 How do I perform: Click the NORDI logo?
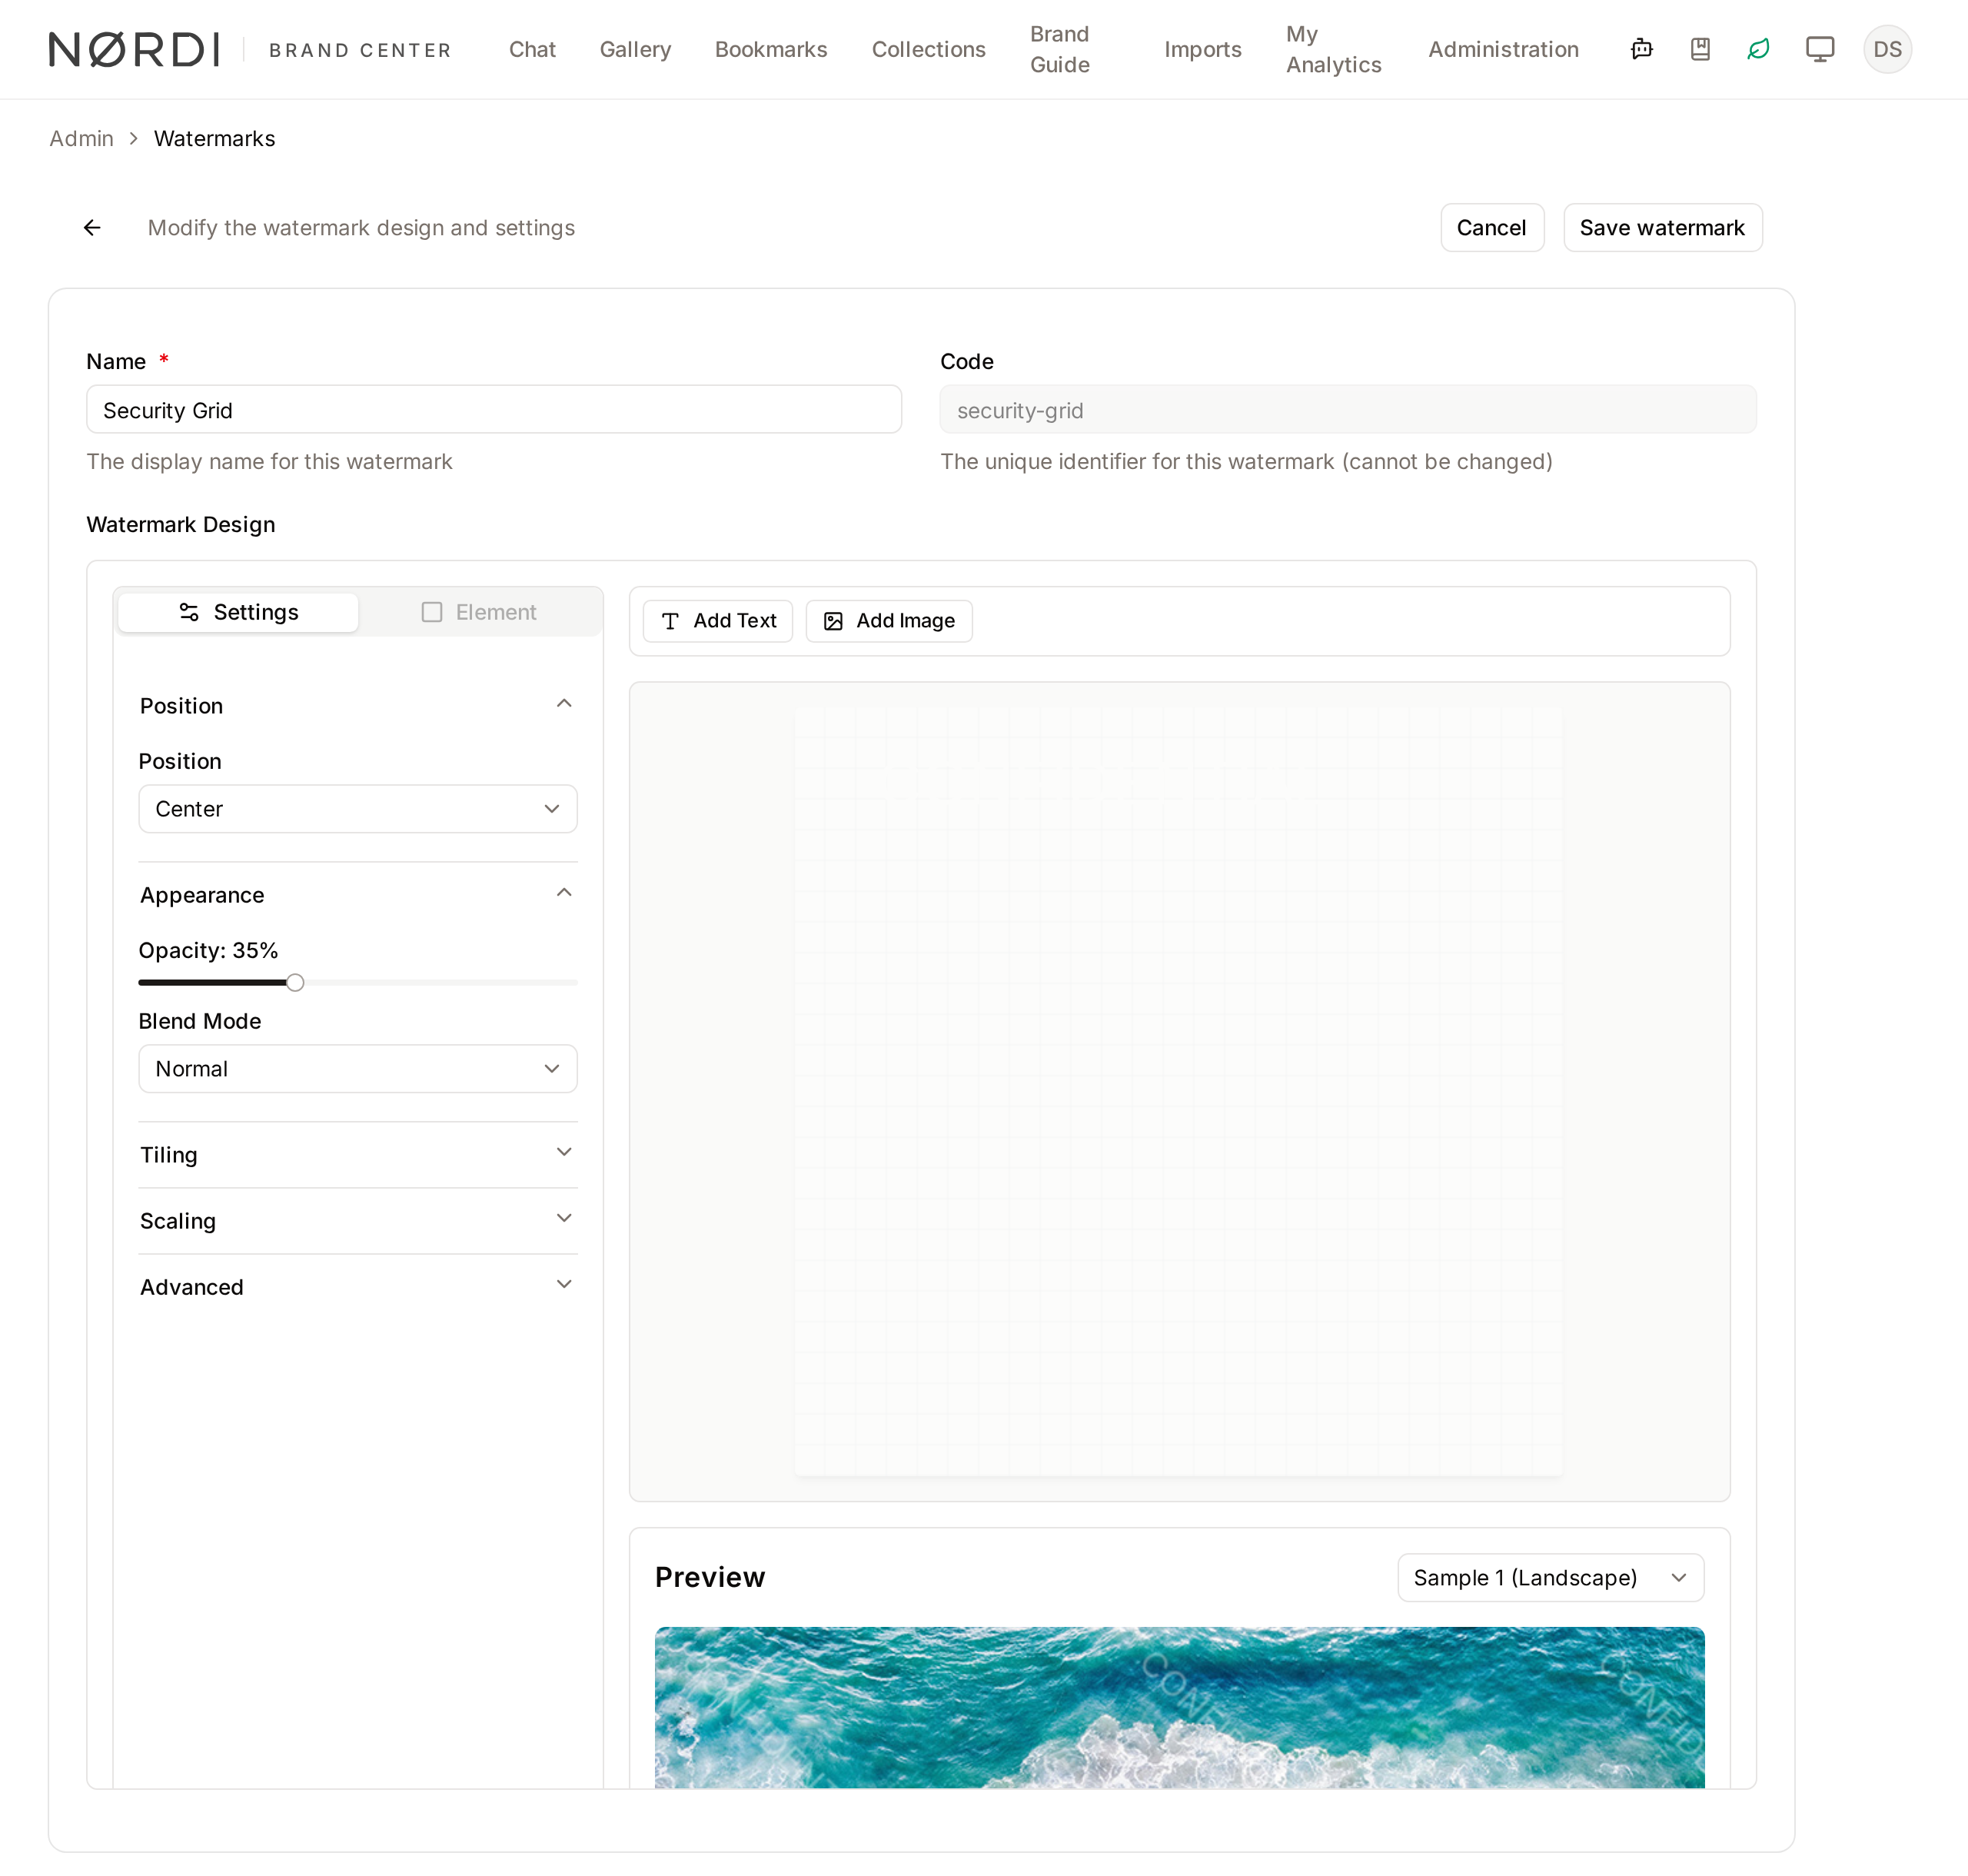pos(134,49)
